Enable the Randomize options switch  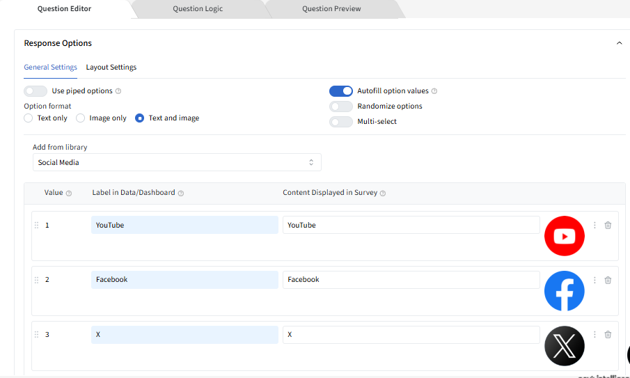[x=341, y=107]
